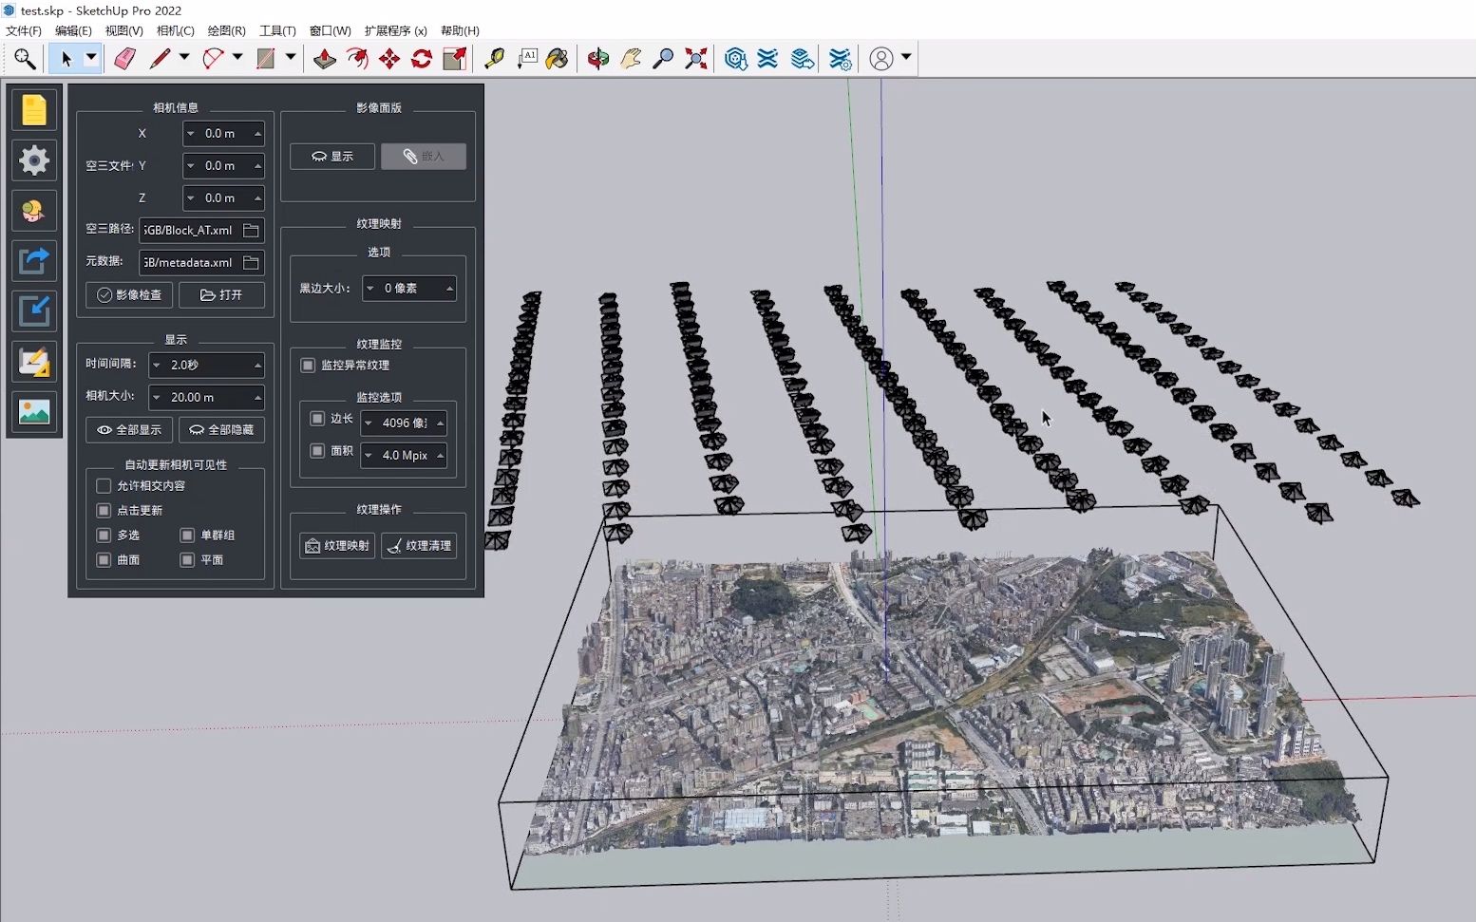Open the shape tool dropdown arrow
Screen dimensions: 1476x922
[x=291, y=58]
